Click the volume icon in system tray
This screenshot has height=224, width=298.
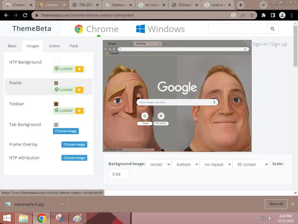pyautogui.click(x=270, y=218)
